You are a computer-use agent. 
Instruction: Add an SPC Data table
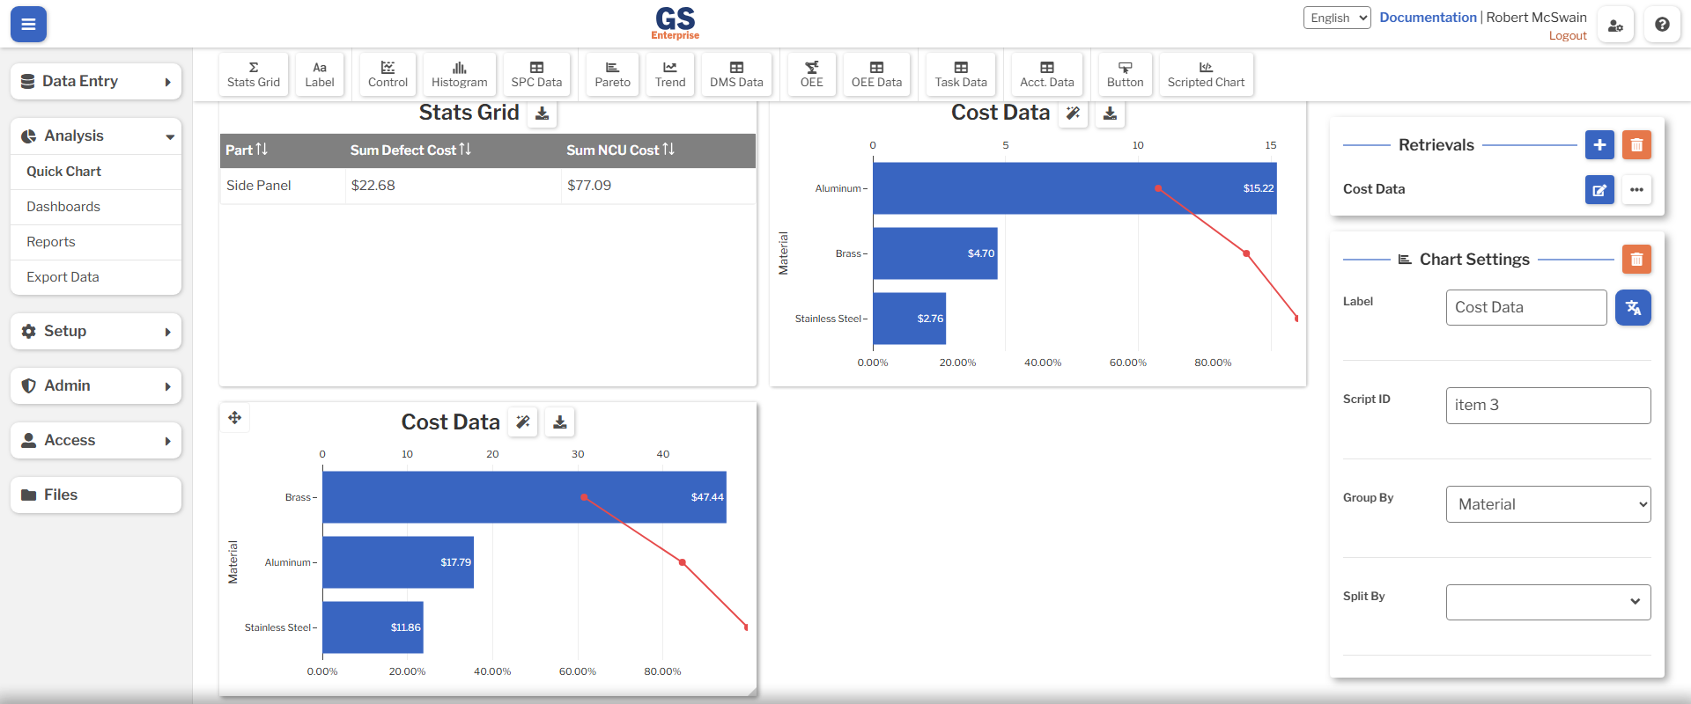pyautogui.click(x=536, y=74)
